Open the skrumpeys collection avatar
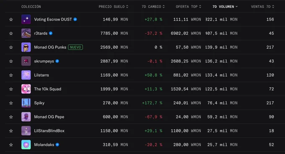The height and width of the screenshot is (154, 285). click(26, 61)
